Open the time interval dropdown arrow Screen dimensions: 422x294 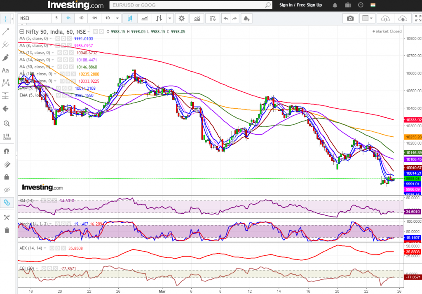pyautogui.click(x=117, y=18)
